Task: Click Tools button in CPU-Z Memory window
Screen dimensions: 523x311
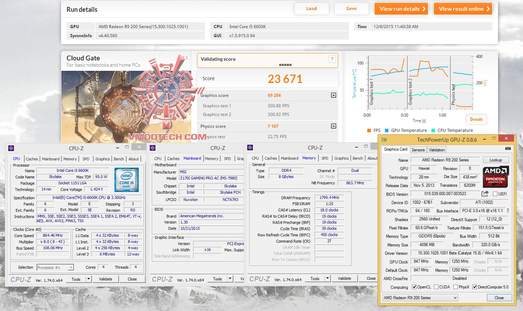Action: (315, 278)
